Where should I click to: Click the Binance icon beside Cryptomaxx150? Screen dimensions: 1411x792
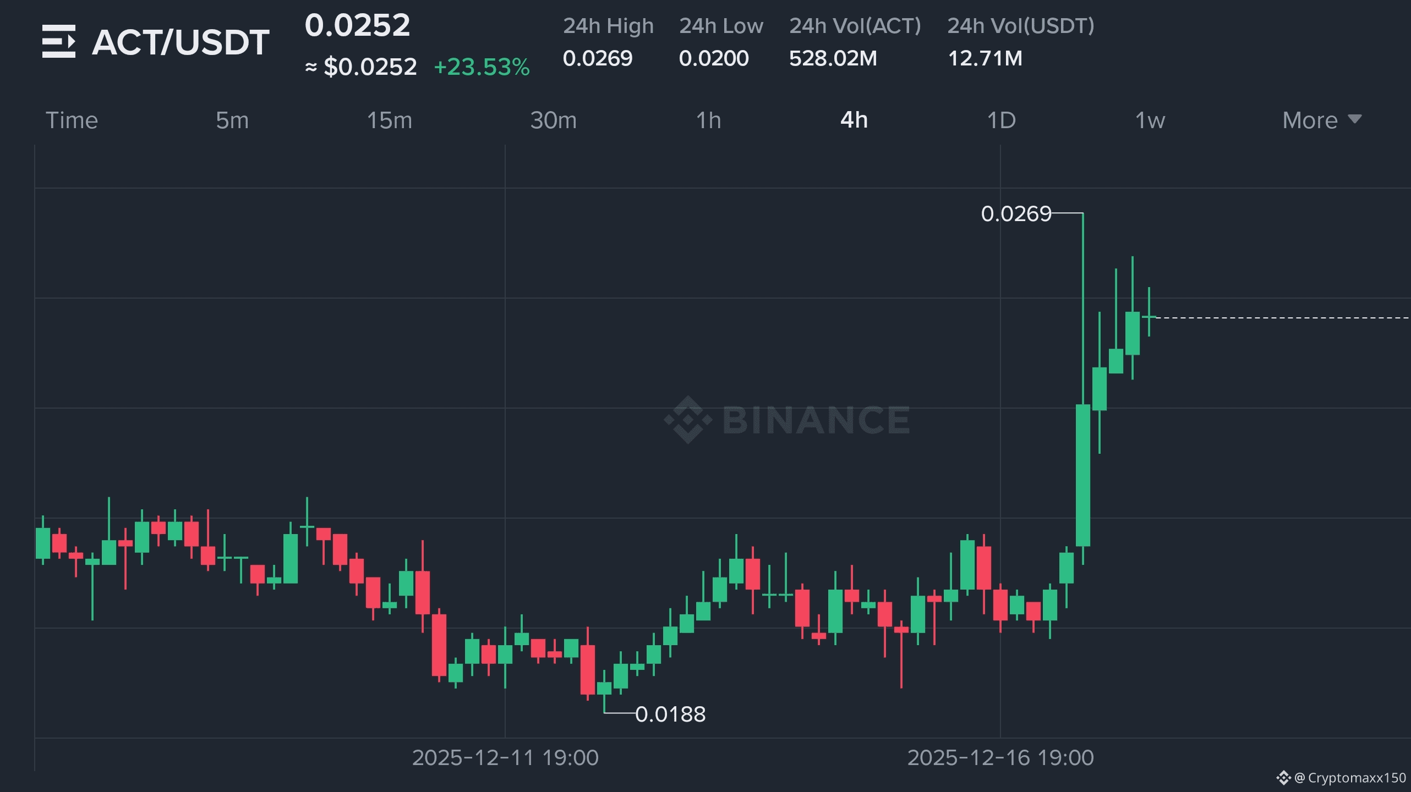click(1283, 778)
